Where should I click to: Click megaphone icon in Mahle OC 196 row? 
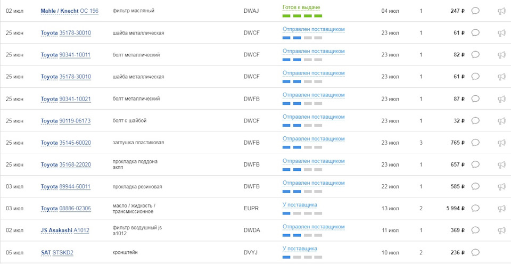[x=501, y=11]
